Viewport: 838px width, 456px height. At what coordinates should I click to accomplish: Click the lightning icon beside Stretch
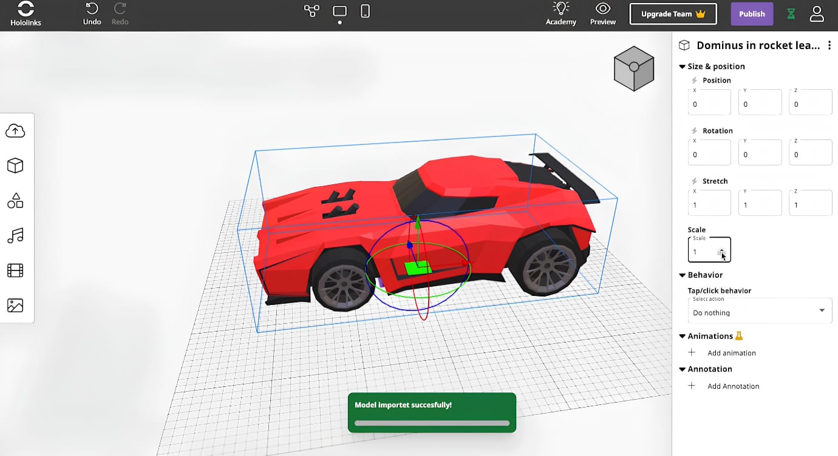point(695,181)
